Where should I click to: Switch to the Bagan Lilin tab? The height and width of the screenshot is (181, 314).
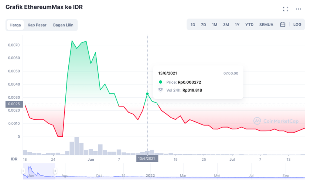pos(63,25)
